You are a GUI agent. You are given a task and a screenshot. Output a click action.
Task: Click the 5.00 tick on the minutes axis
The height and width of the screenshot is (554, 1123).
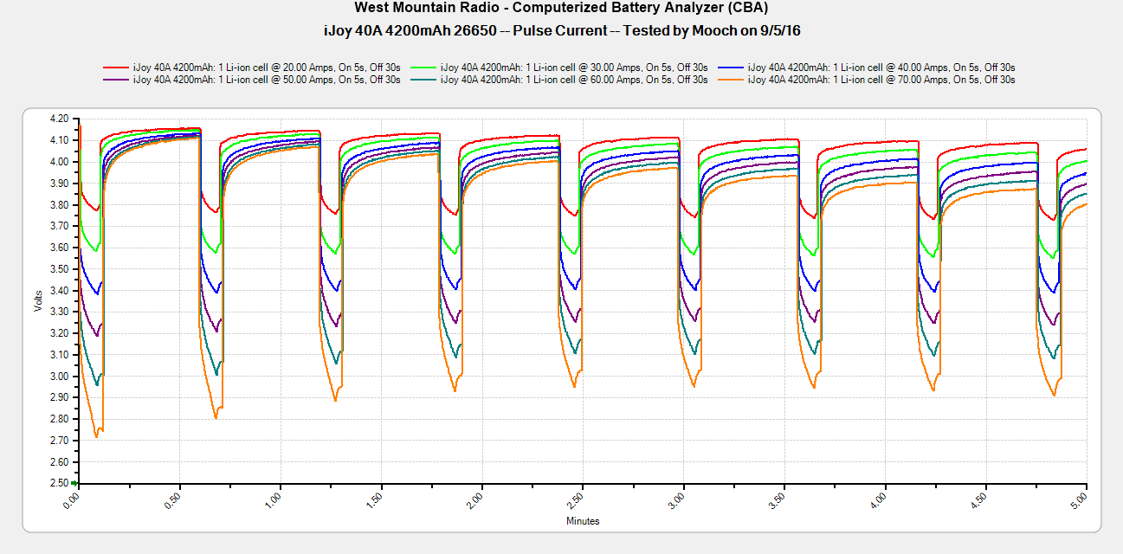tap(1082, 500)
